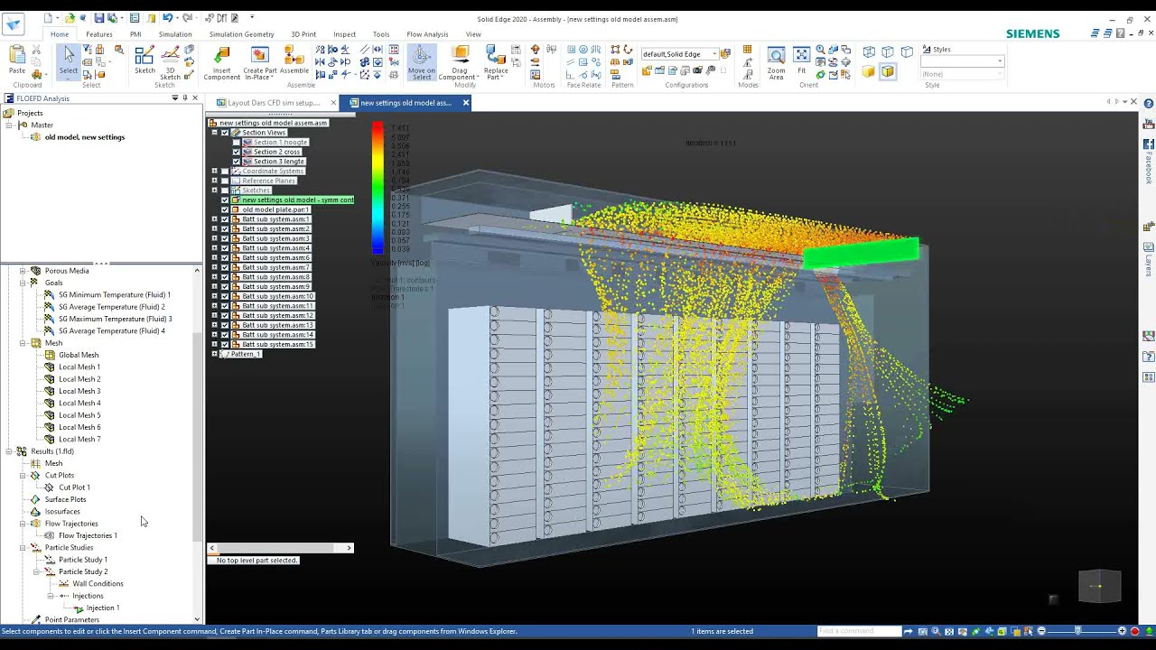1156x650 pixels.
Task: Select Particle Study 1 tree item
Action: click(x=82, y=560)
